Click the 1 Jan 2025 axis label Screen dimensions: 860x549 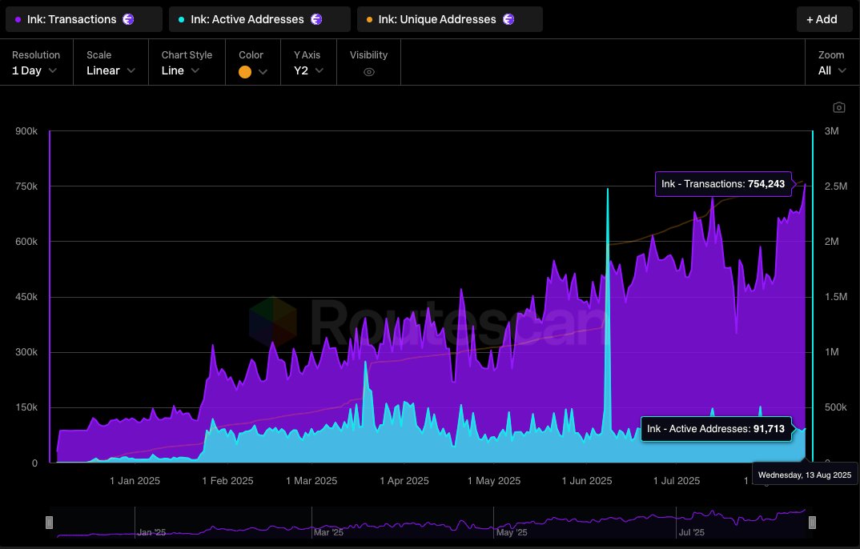pyautogui.click(x=135, y=480)
